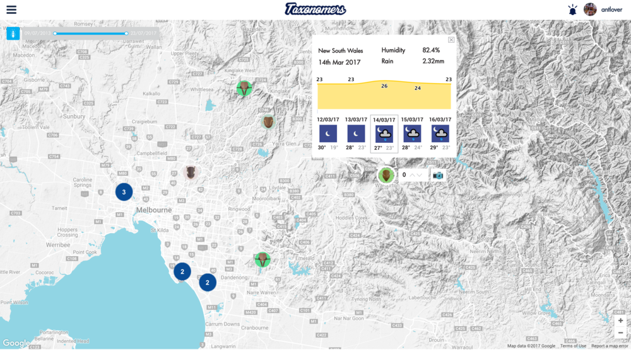Expand the cluster marker showing 3
Screen dimensions: 631x350
point(124,192)
